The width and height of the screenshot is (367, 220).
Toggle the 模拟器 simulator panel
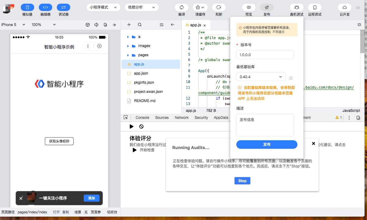tap(27, 7)
